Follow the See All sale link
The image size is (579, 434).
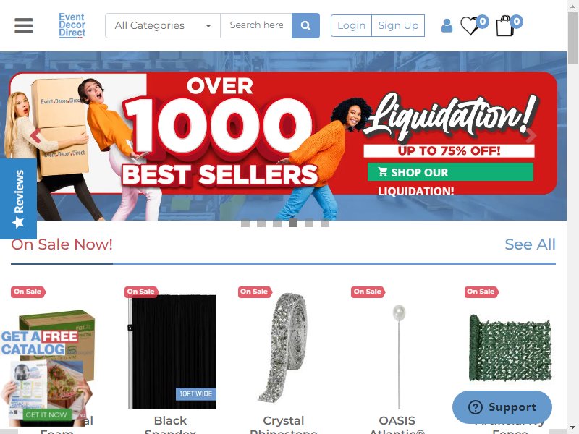click(530, 244)
